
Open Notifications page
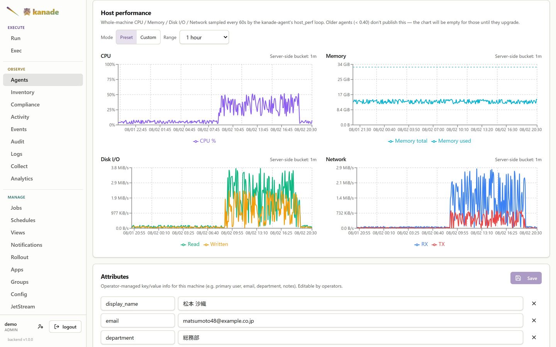tap(43, 245)
